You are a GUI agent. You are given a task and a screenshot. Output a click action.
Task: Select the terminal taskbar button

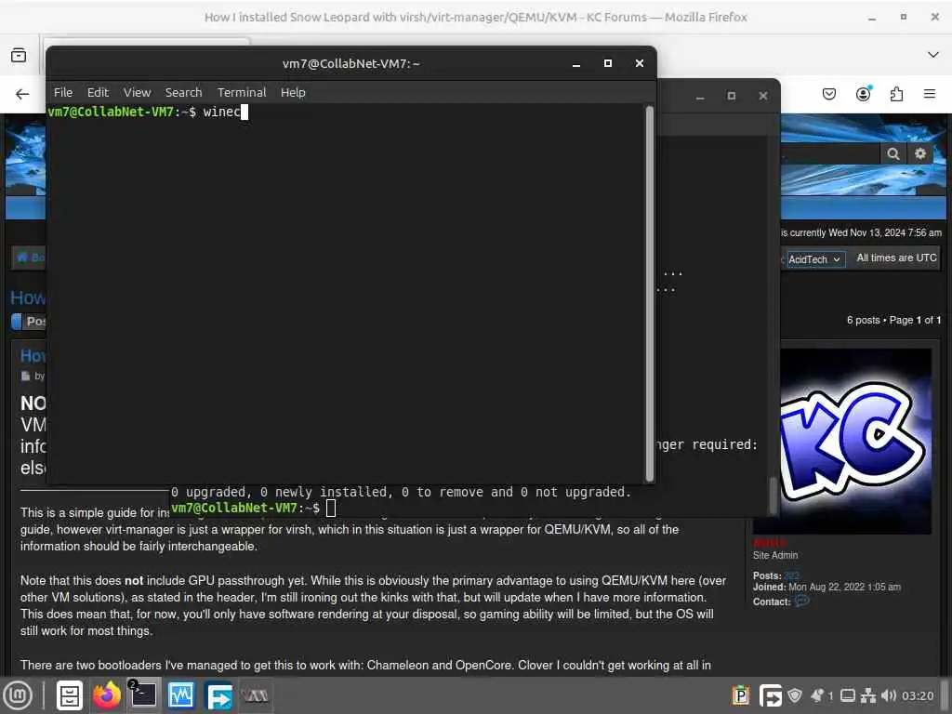144,695
